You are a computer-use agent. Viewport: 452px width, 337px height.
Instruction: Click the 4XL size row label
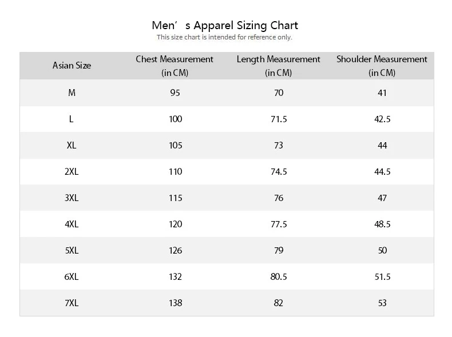tap(72, 224)
